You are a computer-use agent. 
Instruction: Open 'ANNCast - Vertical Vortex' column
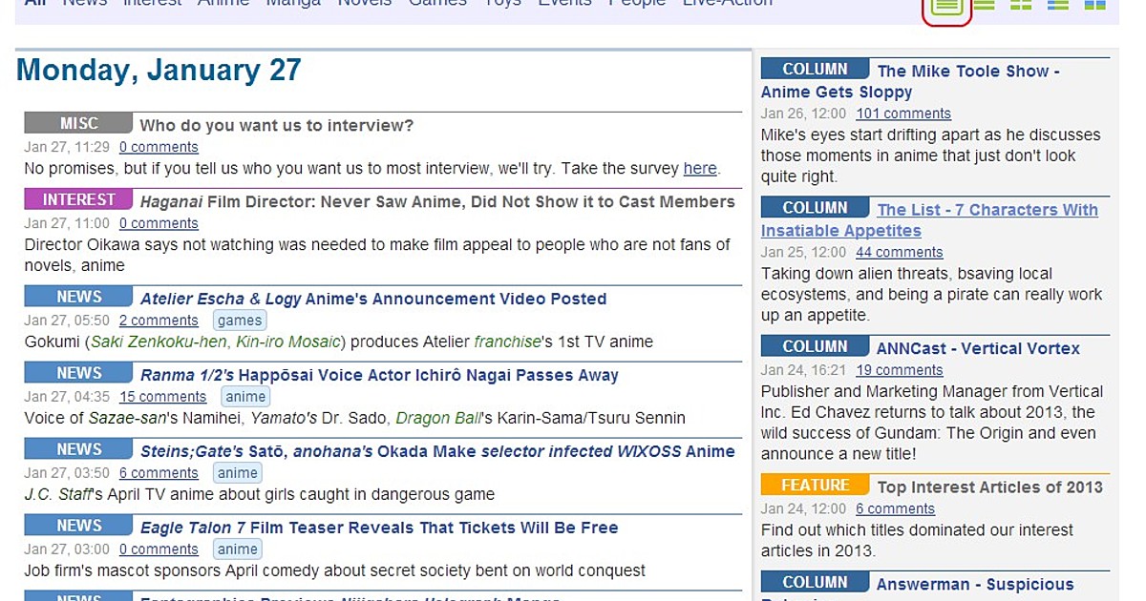coord(978,348)
